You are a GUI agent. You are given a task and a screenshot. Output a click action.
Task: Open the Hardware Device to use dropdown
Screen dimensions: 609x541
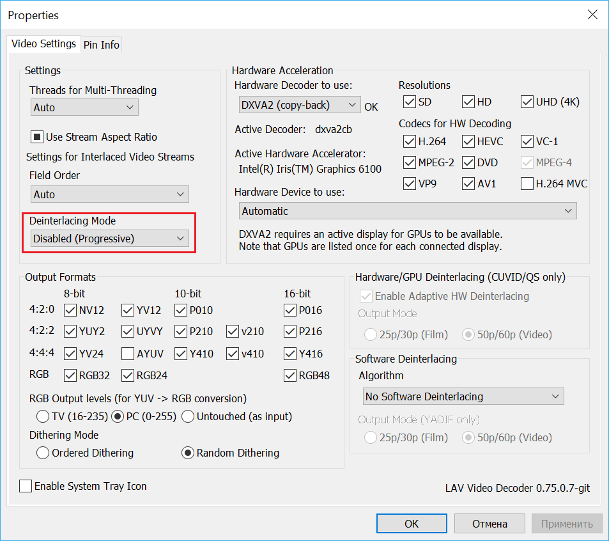pyautogui.click(x=408, y=211)
